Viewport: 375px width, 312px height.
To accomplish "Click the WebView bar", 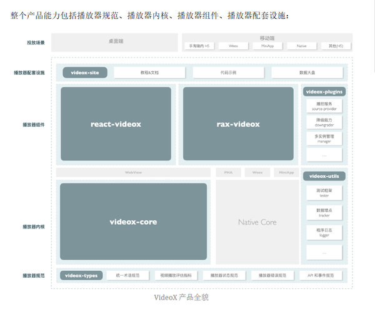I will point(133,172).
